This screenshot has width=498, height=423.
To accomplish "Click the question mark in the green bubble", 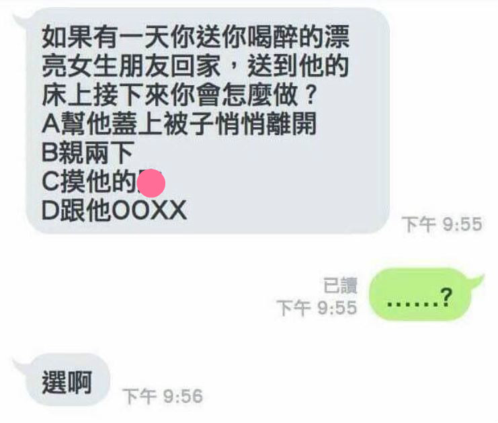I will [446, 297].
